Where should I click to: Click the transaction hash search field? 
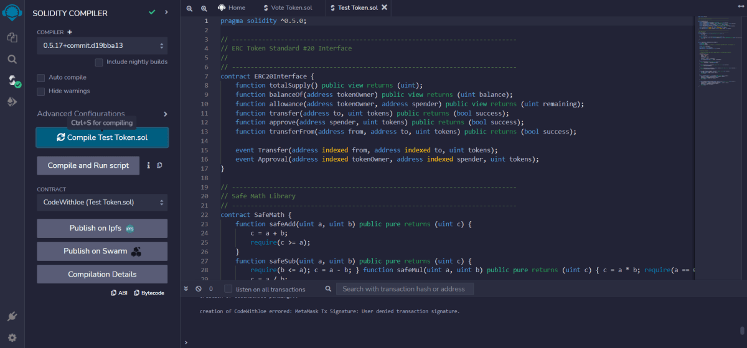pos(405,289)
